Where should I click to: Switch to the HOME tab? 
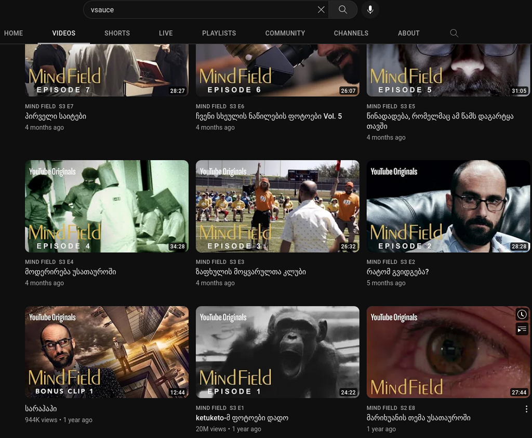pyautogui.click(x=14, y=33)
